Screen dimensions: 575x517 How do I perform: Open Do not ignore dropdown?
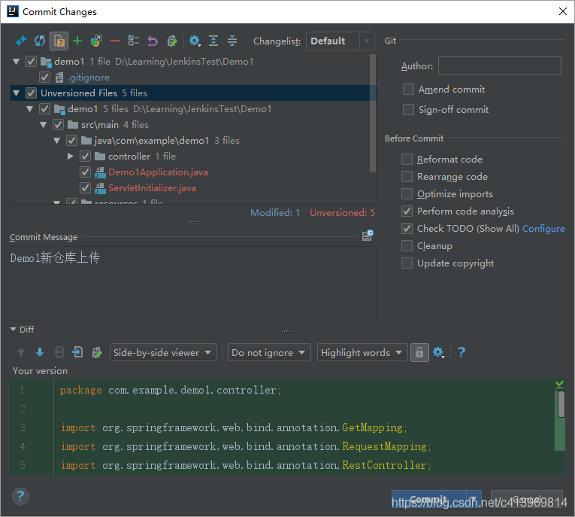269,352
